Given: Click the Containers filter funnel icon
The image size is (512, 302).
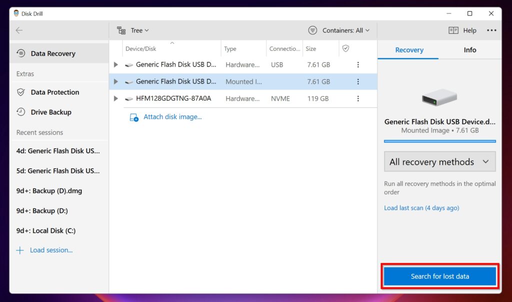Looking at the screenshot, I should (312, 30).
